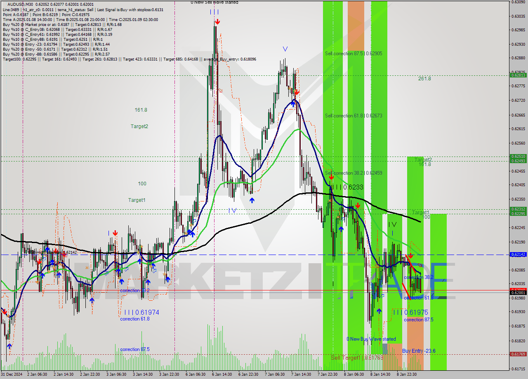Click the green 0.62510 price tag

click(x=518, y=157)
